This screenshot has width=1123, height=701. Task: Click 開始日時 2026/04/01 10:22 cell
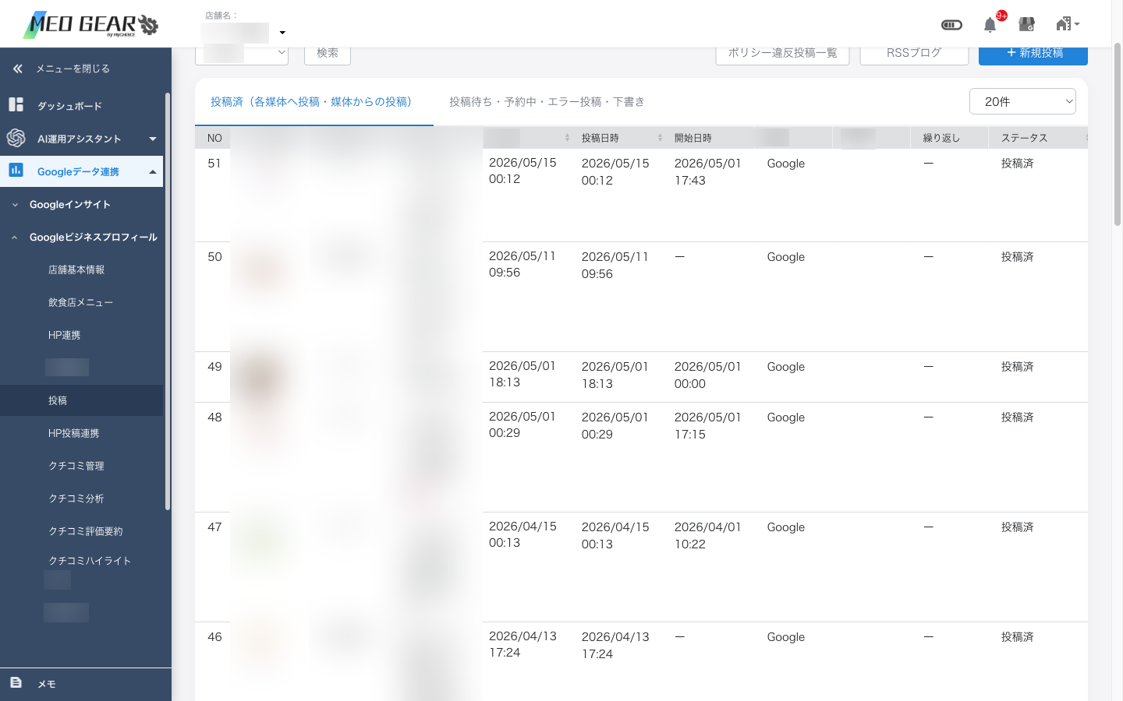tap(708, 536)
